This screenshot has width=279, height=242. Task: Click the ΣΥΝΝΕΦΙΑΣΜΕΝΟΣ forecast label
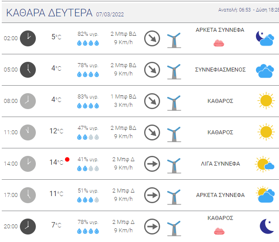tap(220, 70)
